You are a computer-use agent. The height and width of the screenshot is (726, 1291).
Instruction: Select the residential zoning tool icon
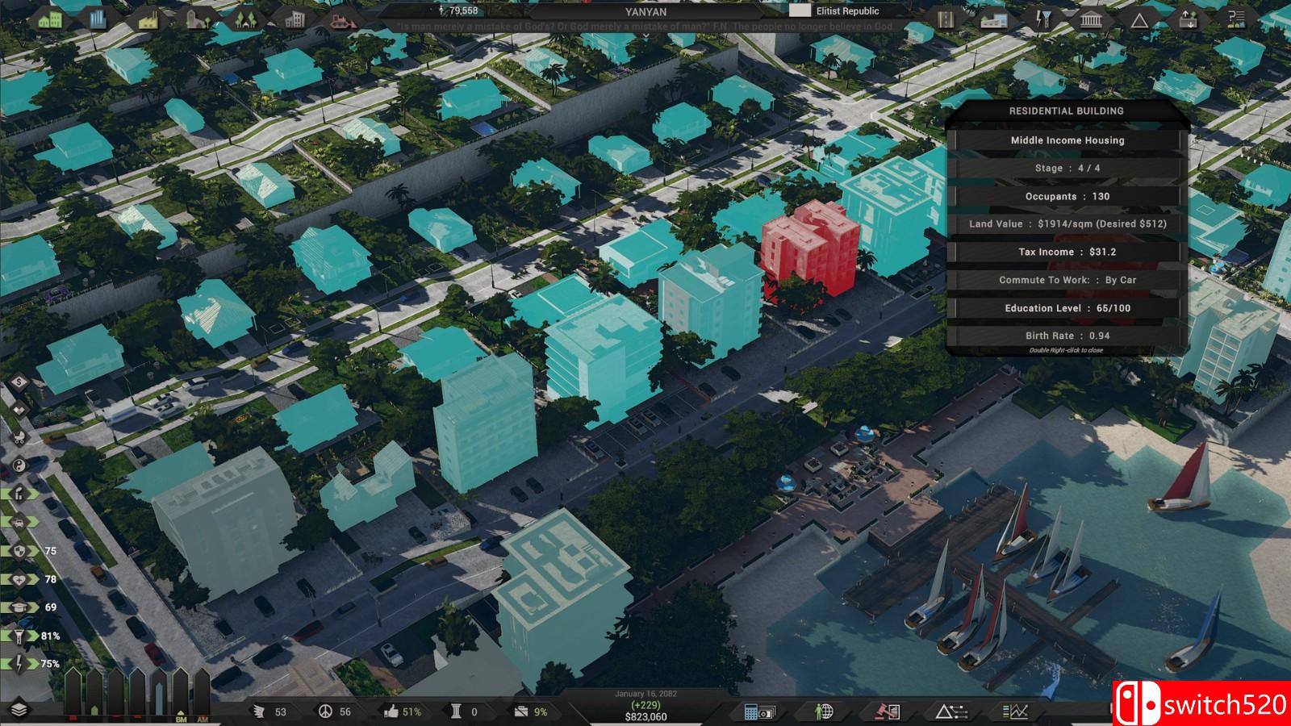[x=50, y=19]
